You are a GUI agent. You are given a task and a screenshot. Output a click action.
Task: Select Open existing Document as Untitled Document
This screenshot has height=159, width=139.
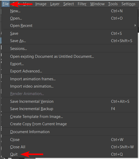70,56
